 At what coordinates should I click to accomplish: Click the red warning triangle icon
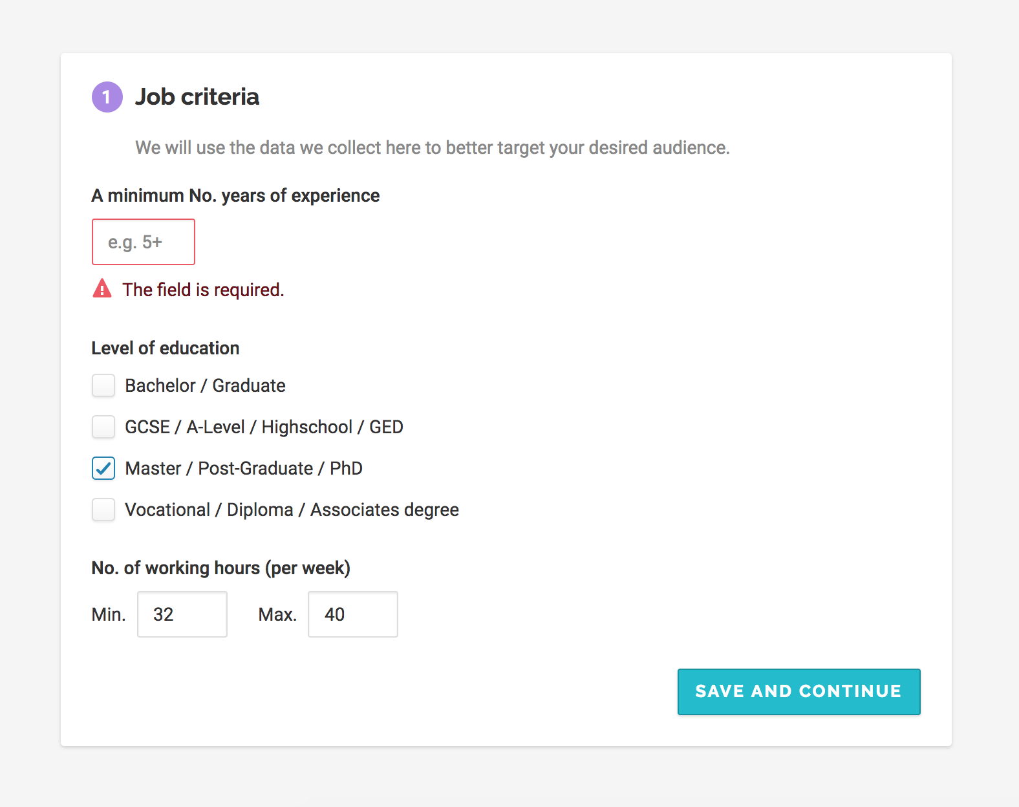[102, 288]
